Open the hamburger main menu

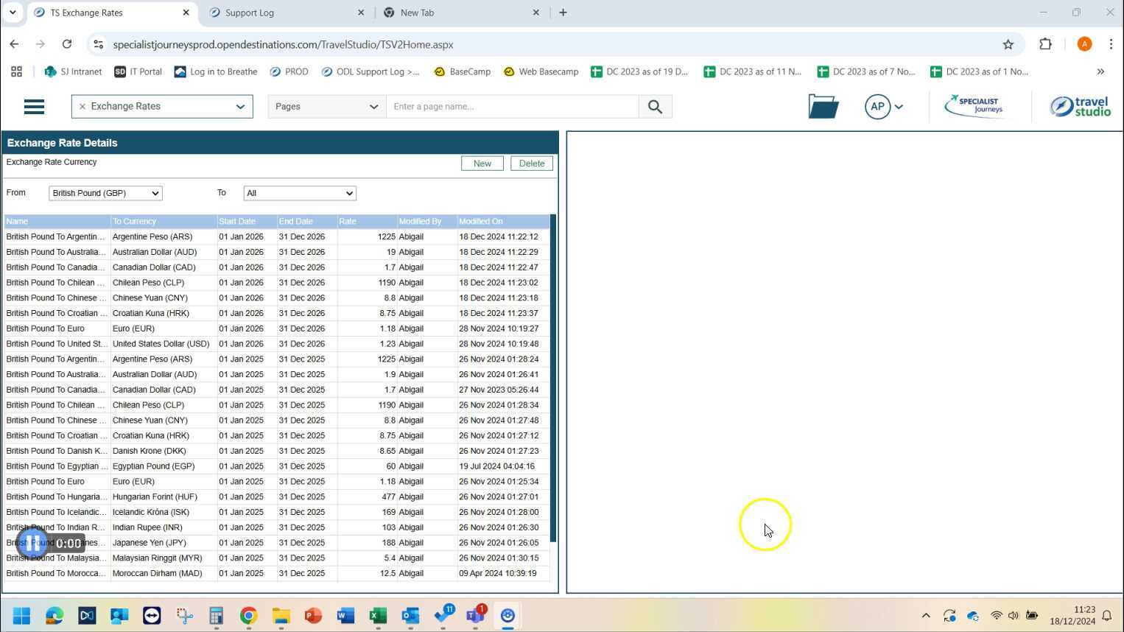point(34,107)
